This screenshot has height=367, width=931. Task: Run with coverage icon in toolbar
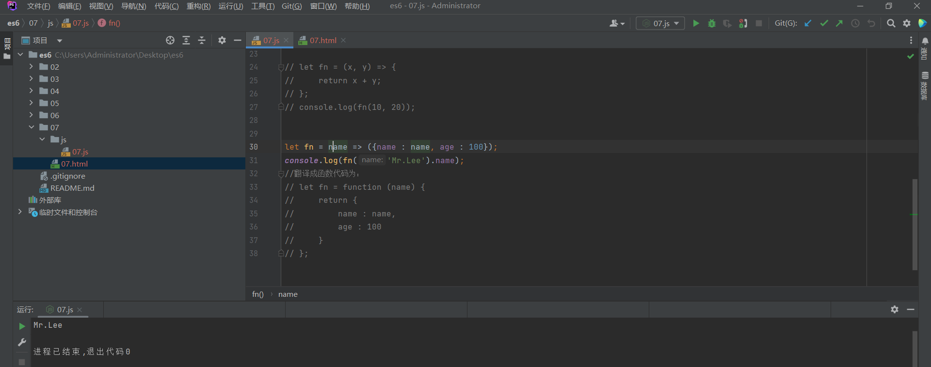[x=727, y=23]
